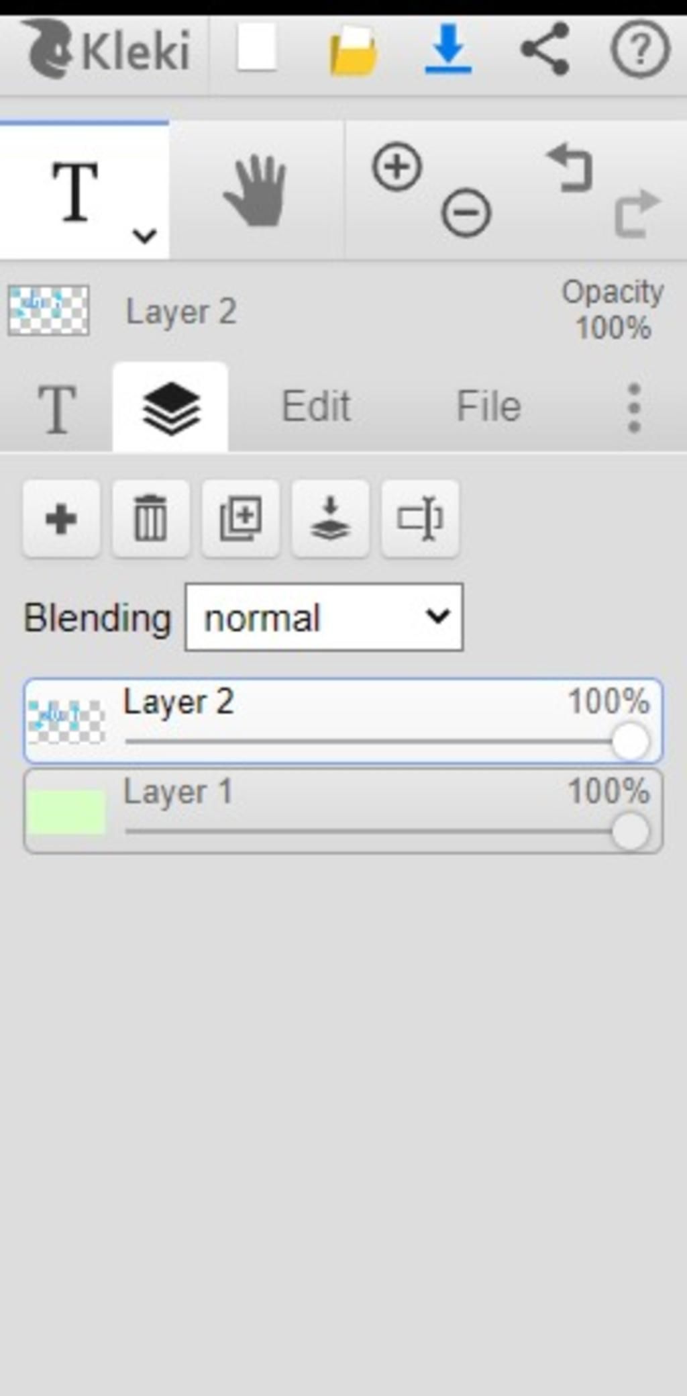This screenshot has height=1396, width=687.
Task: Switch to the Edit tab
Action: pos(316,406)
